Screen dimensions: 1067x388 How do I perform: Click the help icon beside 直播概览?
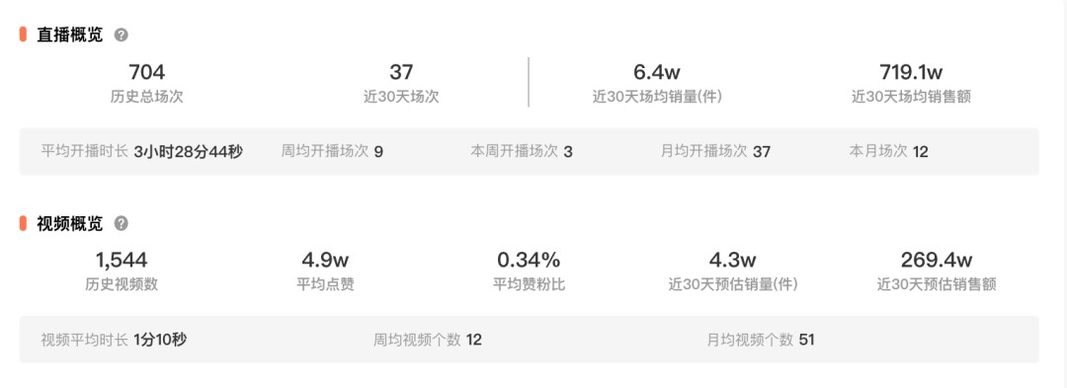(122, 35)
